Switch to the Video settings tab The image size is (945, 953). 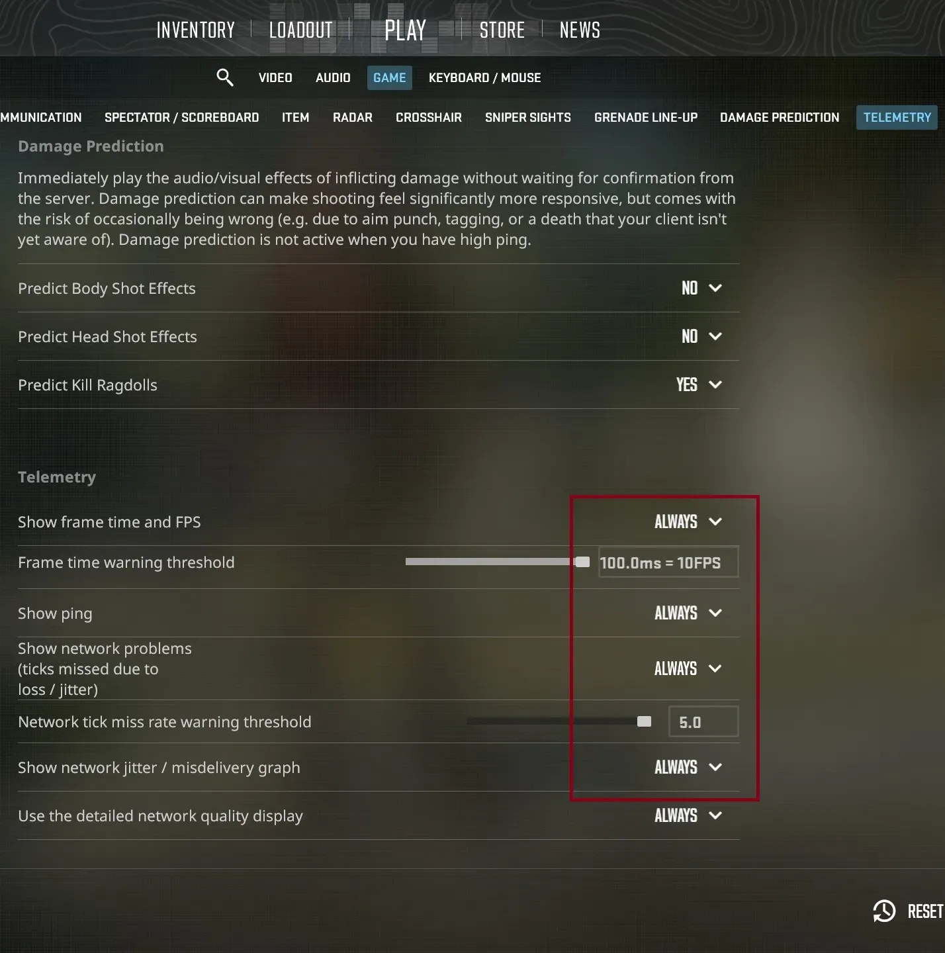click(275, 77)
